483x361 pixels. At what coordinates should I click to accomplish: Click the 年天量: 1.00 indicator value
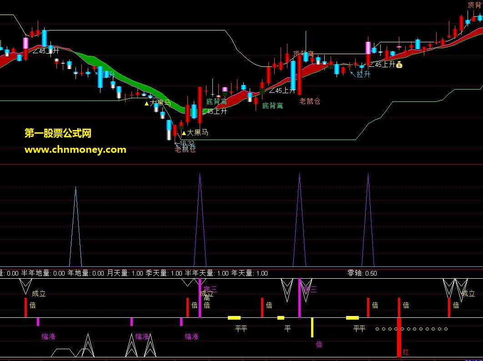[x=250, y=273]
